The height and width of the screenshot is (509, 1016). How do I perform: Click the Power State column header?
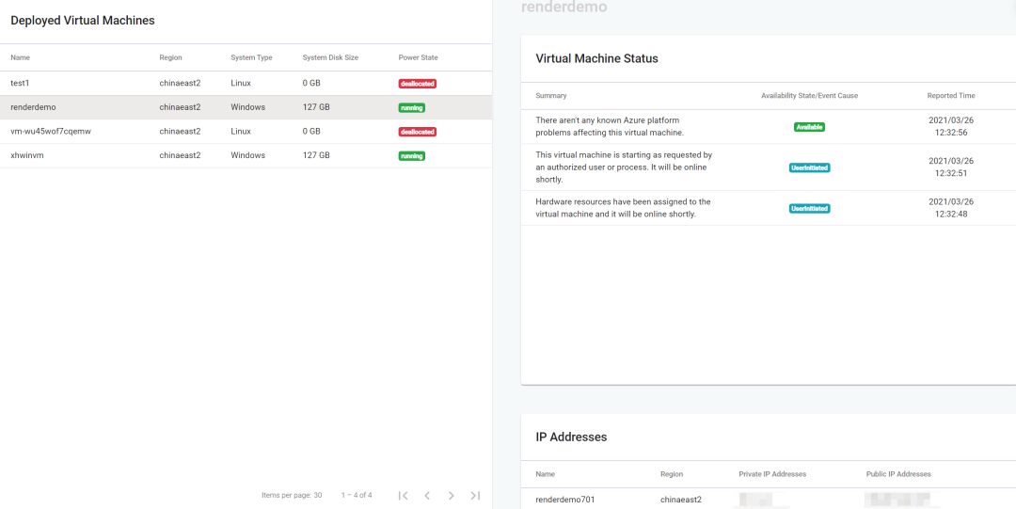[418, 57]
